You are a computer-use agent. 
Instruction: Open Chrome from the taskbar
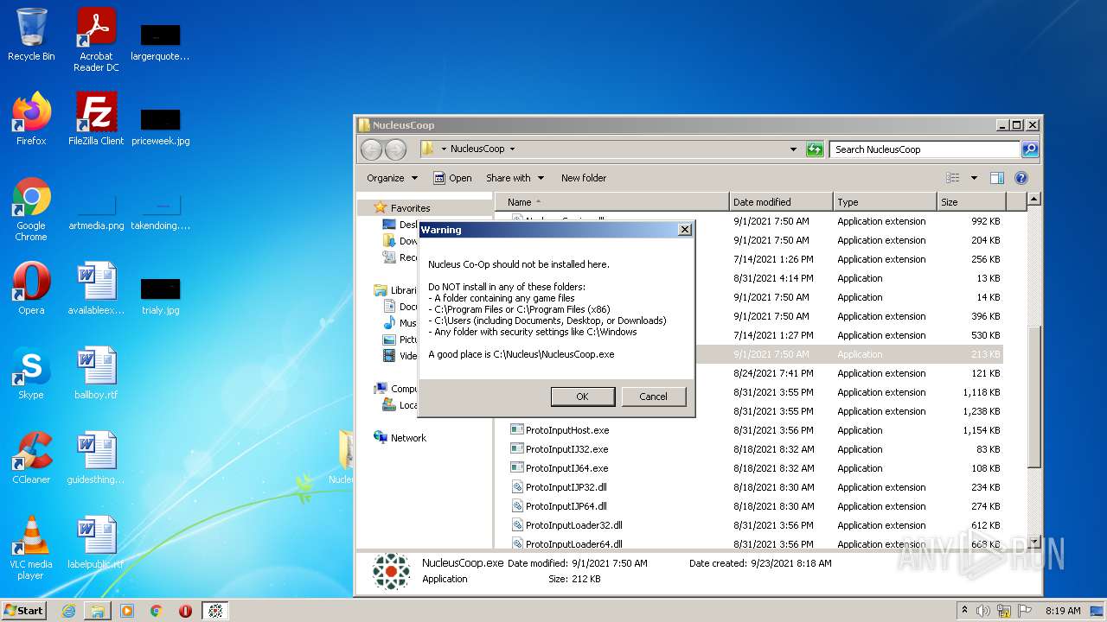point(157,611)
